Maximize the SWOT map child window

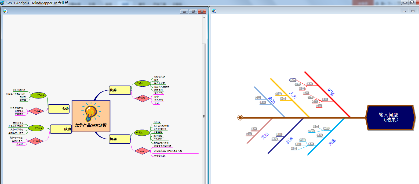193,11
